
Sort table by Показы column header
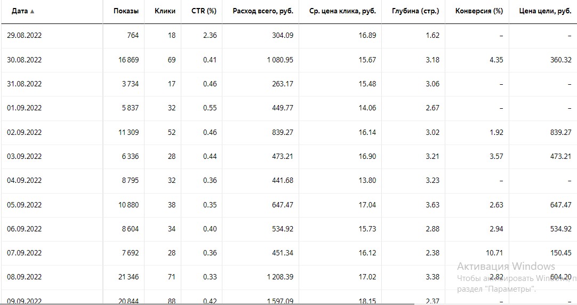126,11
